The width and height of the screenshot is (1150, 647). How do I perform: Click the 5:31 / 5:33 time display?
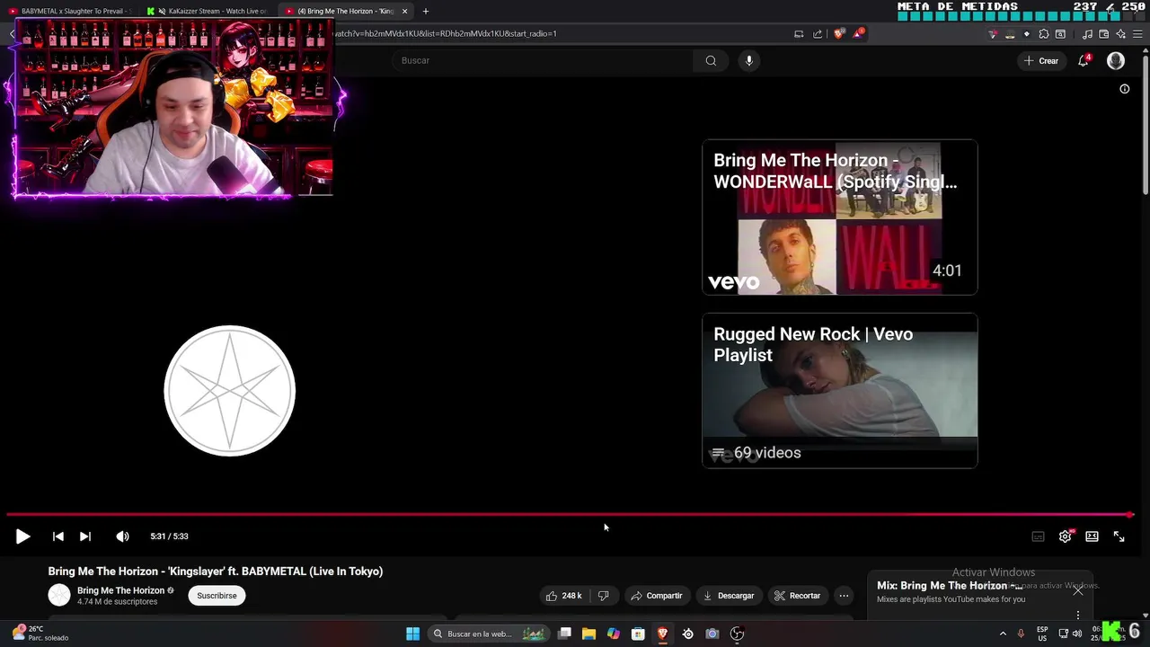click(x=169, y=536)
